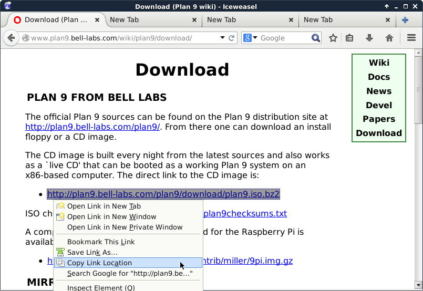Choose Save Link As menu entry
Viewport: 423px width, 291px height.
(92, 253)
